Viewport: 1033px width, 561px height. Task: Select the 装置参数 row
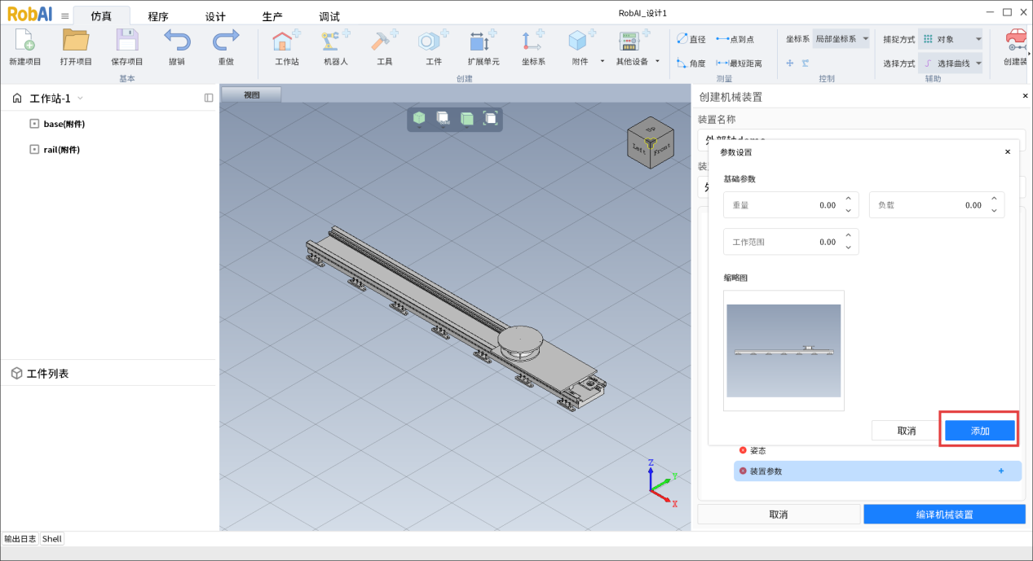pyautogui.click(x=877, y=471)
